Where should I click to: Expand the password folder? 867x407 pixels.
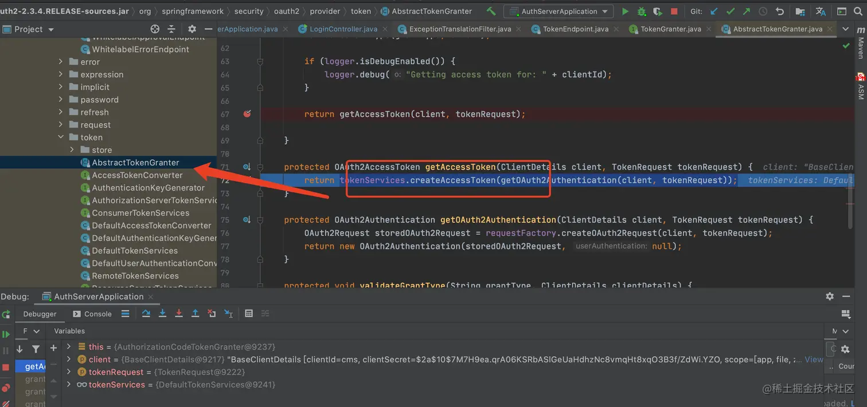point(61,100)
